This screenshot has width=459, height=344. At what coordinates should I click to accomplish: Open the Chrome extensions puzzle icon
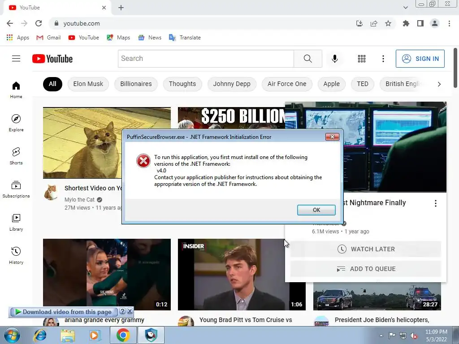(x=406, y=23)
